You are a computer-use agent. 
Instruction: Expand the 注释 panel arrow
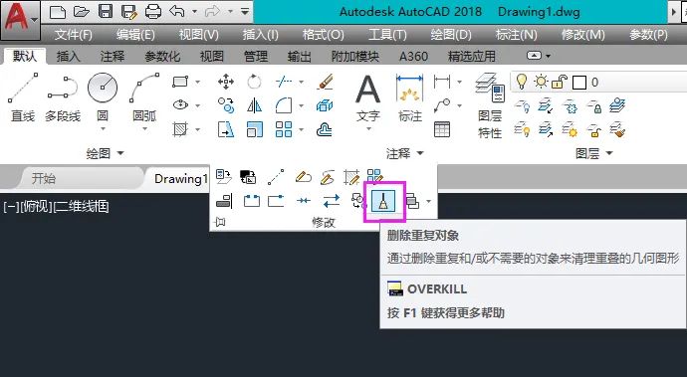click(420, 153)
